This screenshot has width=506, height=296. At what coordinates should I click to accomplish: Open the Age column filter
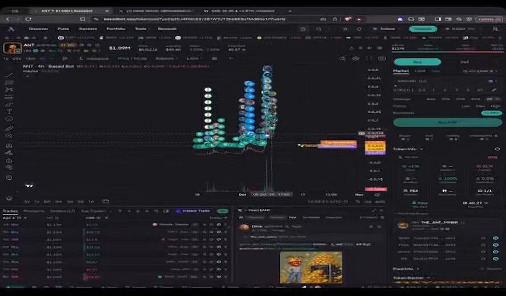click(x=25, y=218)
